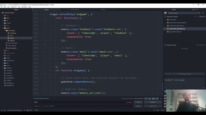Open the View menu
Image resolution: width=206 pixels, height=115 pixels.
9,7
